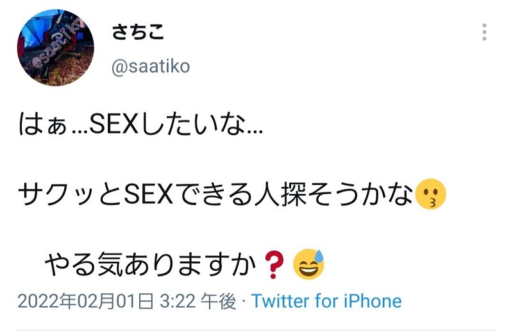Select tweet line starting with はぁ
Screen dimensions: 513x335
[x=140, y=125]
